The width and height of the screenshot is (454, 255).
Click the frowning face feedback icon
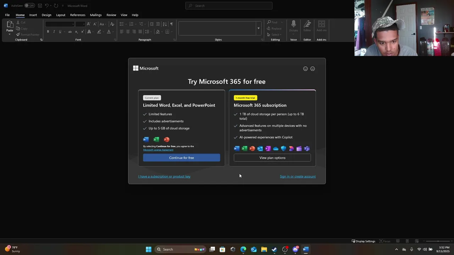(x=312, y=69)
